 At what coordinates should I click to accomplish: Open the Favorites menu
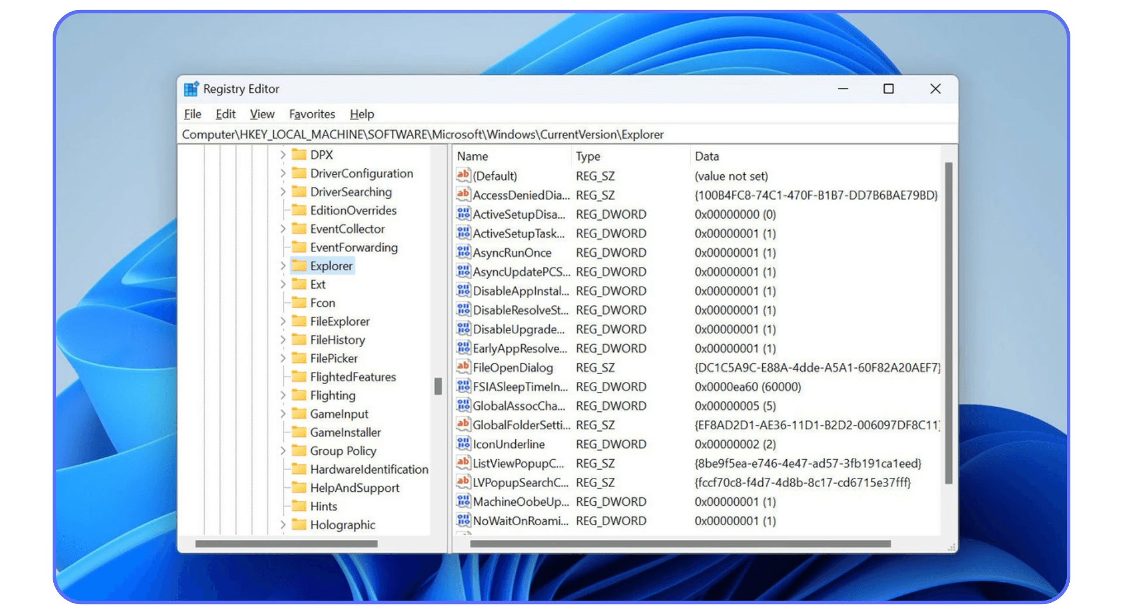(x=312, y=114)
